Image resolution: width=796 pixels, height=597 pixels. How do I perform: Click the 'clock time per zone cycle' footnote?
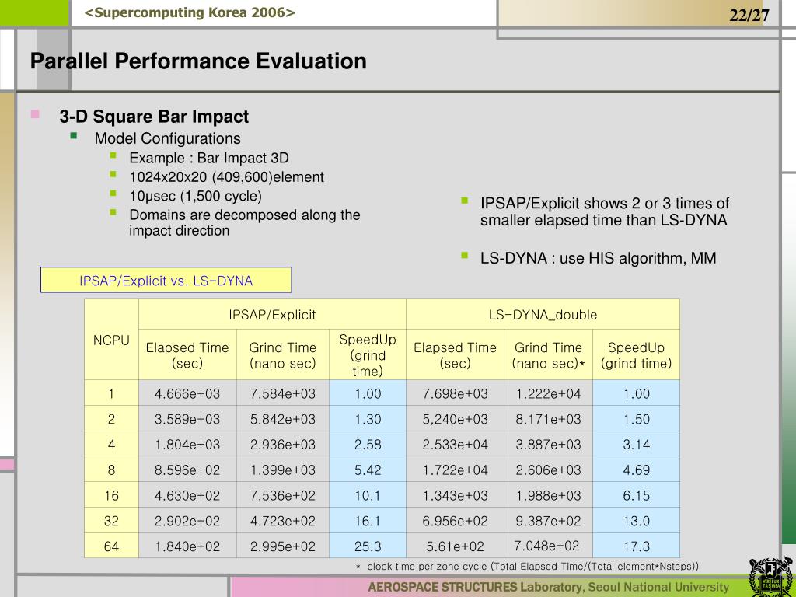528,566
